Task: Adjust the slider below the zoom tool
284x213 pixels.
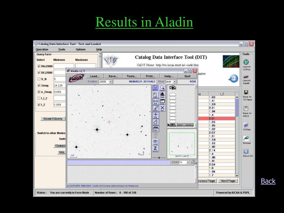Action: point(159,158)
